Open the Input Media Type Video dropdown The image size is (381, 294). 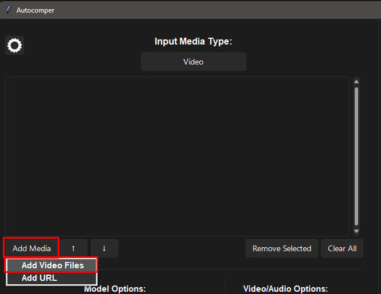193,62
